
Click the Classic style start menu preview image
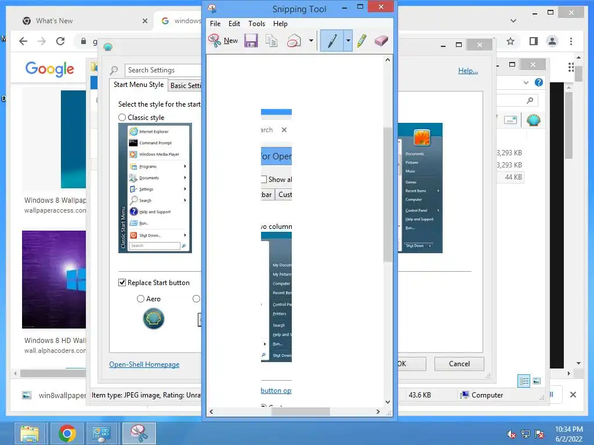[x=155, y=188]
